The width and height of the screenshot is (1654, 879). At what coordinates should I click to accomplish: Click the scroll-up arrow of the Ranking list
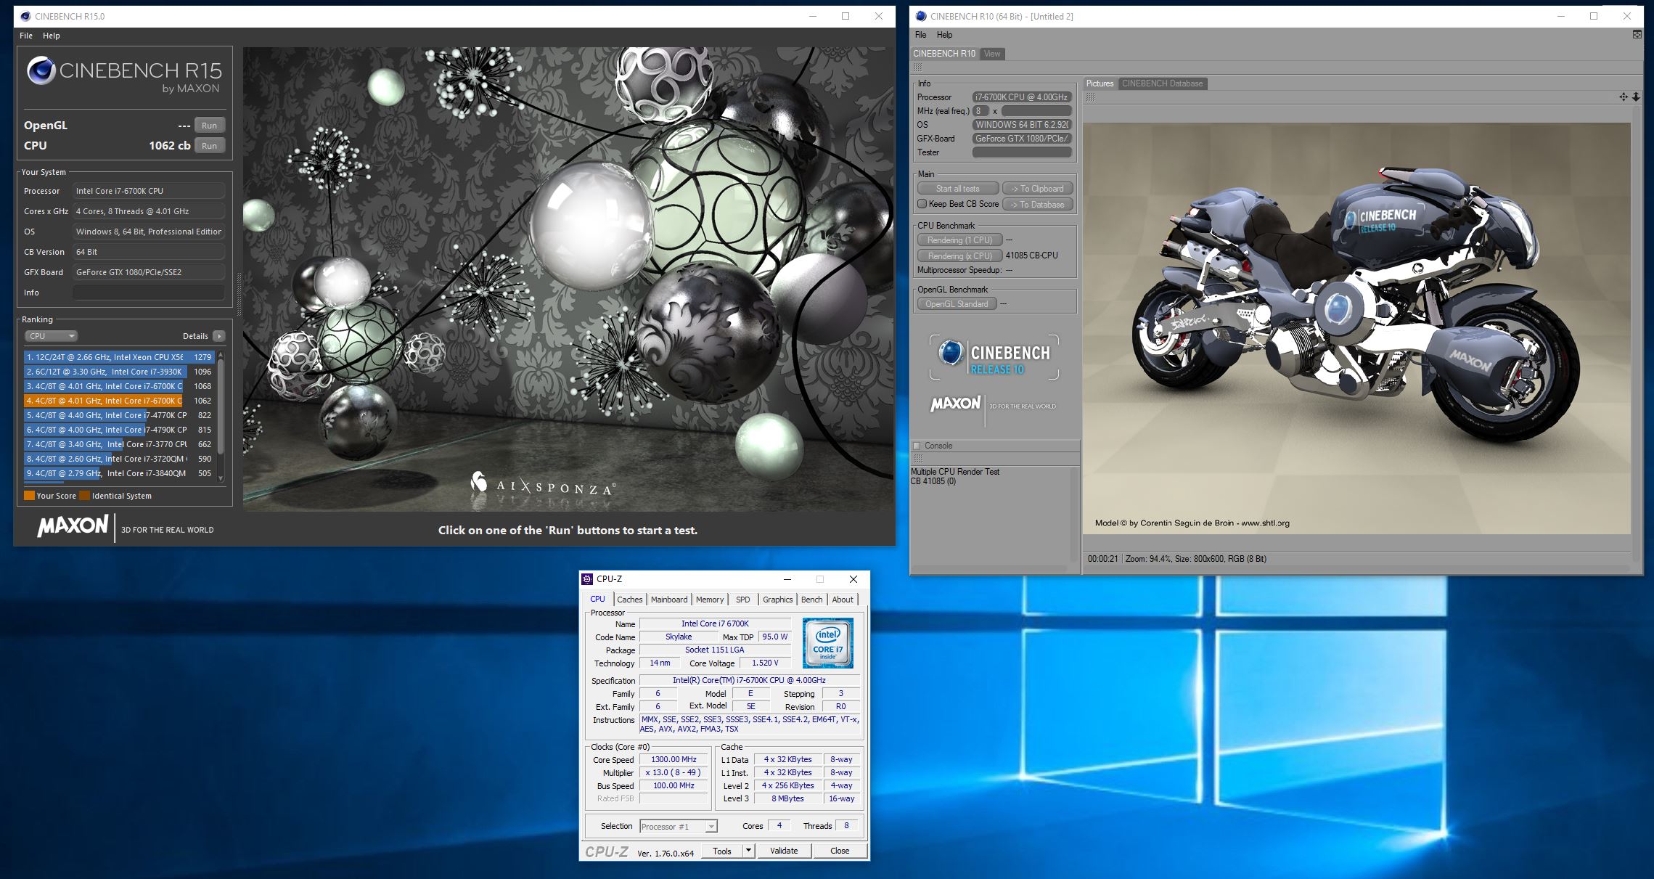(x=221, y=356)
